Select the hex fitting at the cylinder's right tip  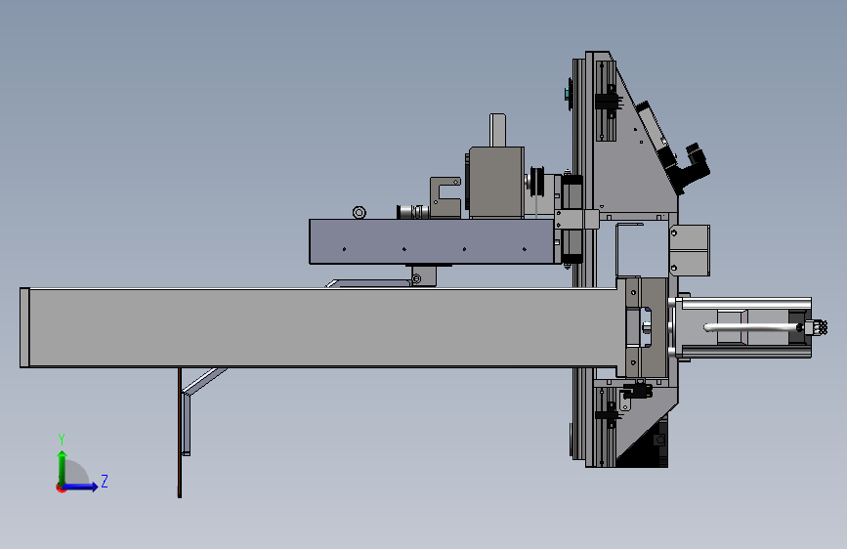point(817,327)
